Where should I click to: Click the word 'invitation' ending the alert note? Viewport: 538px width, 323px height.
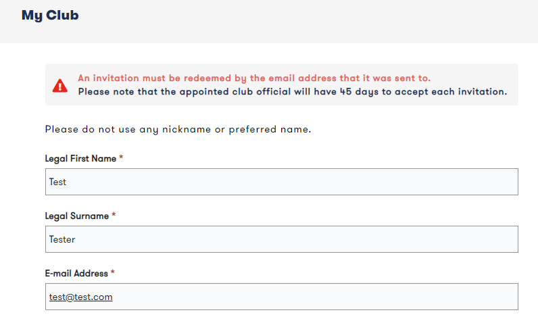coord(479,91)
